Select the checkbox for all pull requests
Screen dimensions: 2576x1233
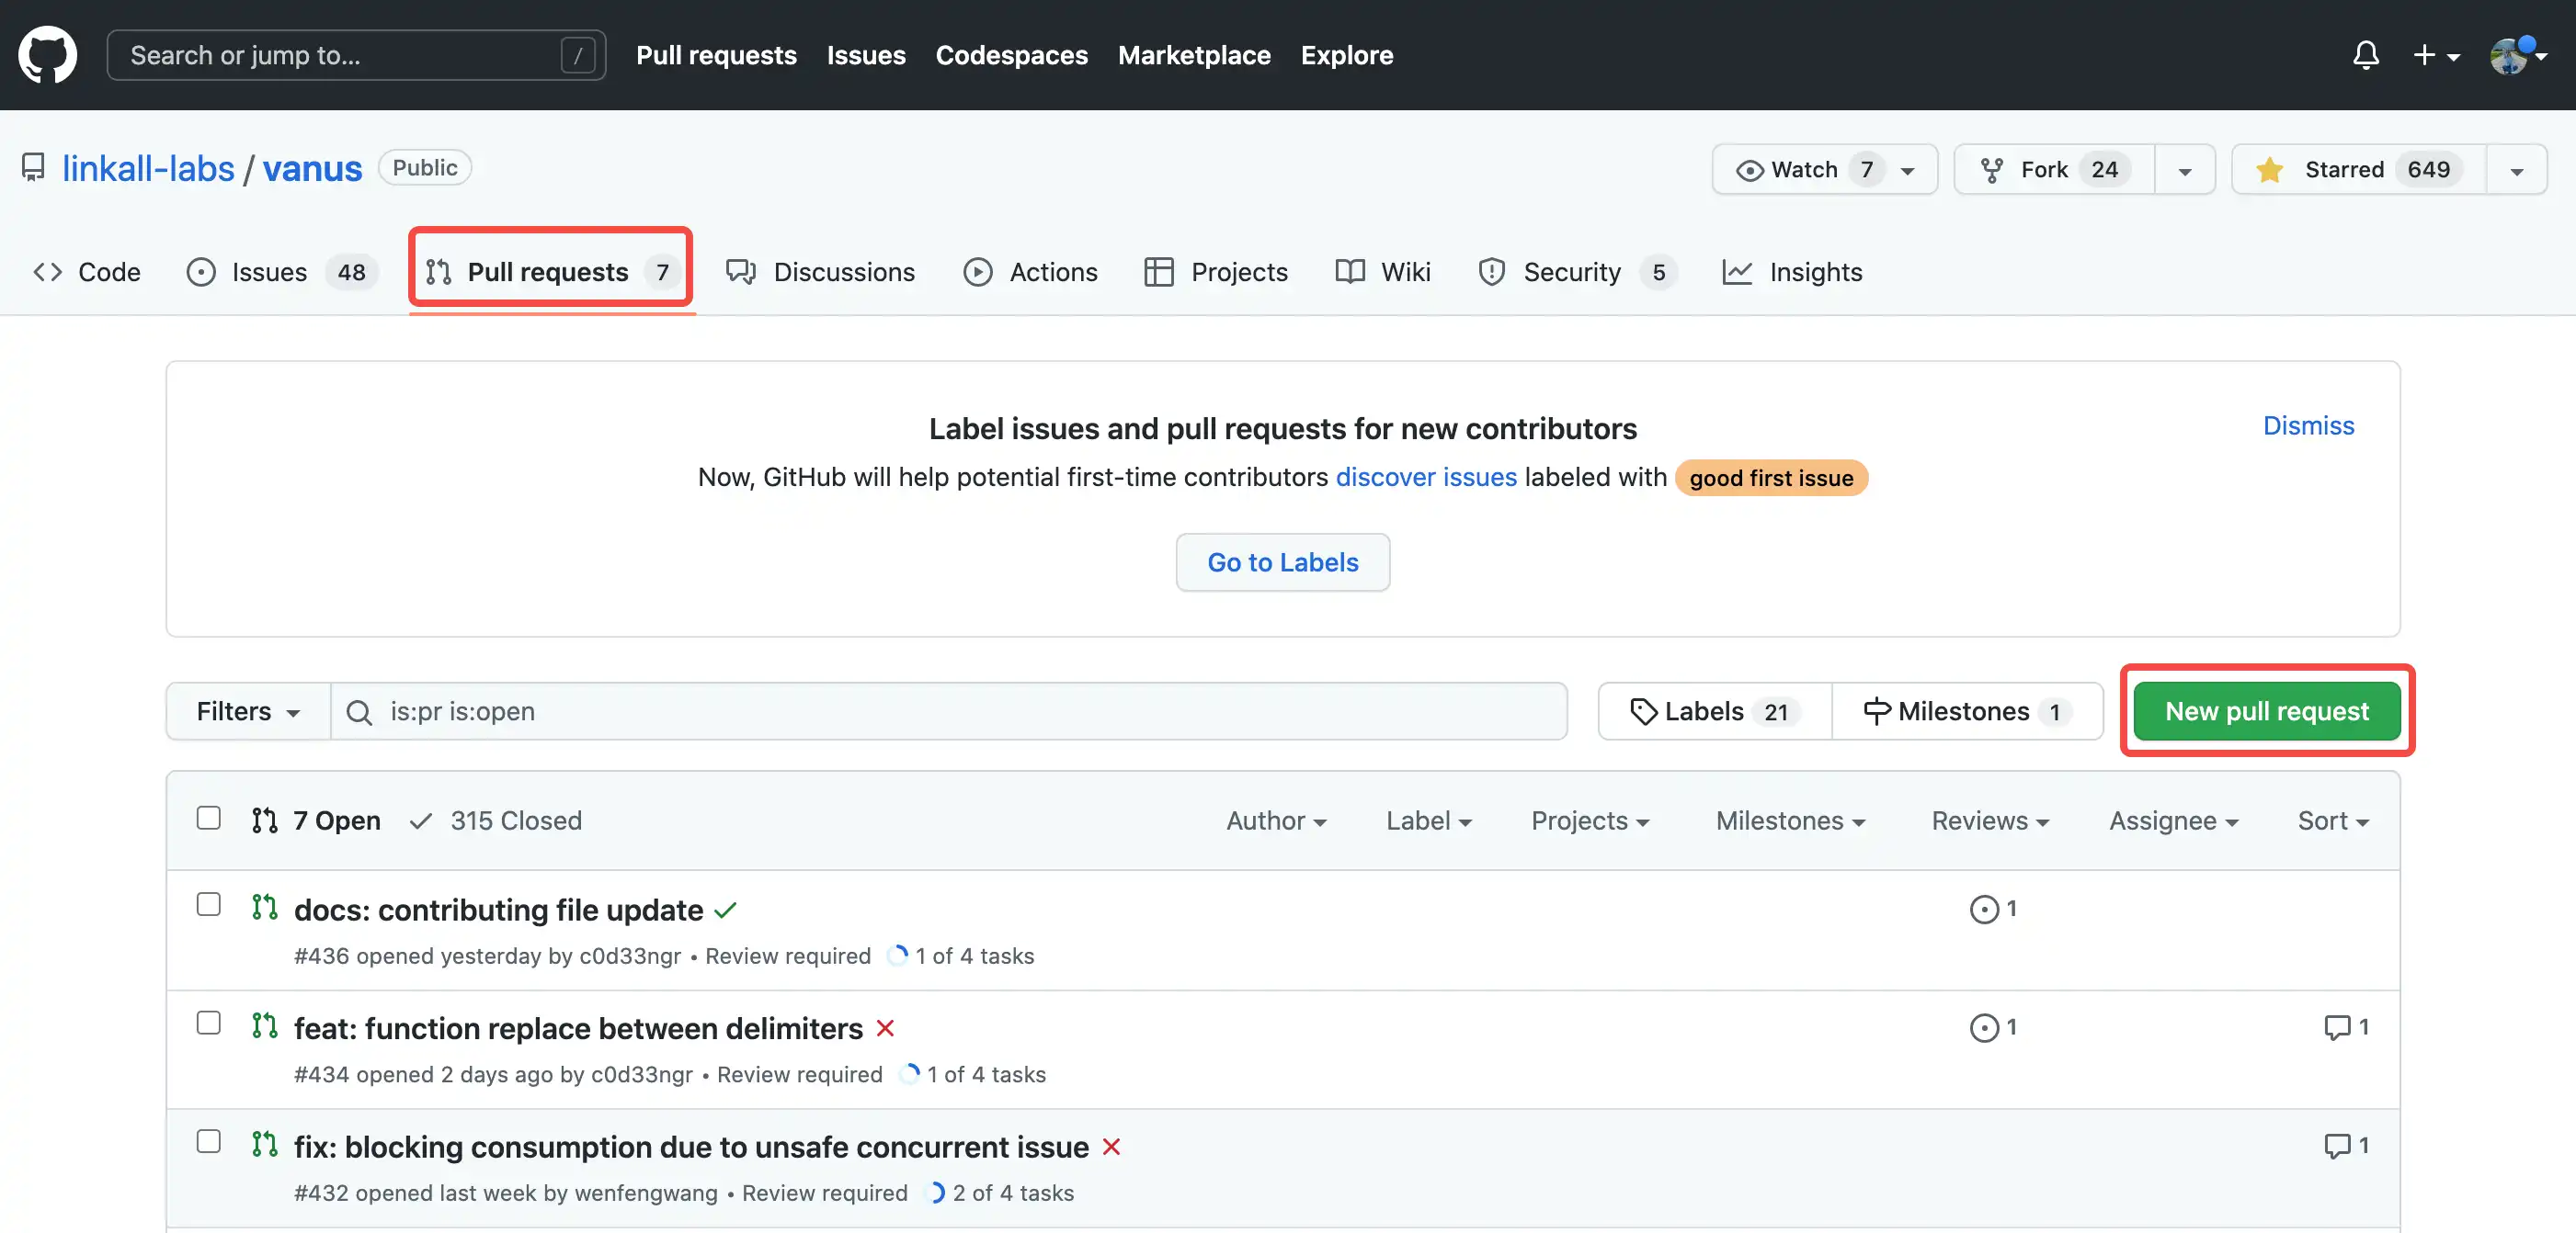tap(209, 820)
